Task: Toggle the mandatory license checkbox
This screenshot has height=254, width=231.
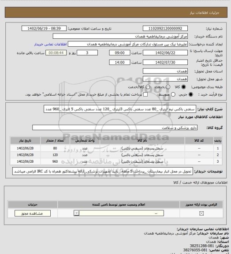Action: click(x=201, y=213)
